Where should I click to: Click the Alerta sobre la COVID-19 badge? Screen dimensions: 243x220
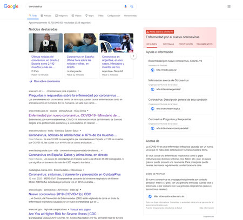pos(160,32)
